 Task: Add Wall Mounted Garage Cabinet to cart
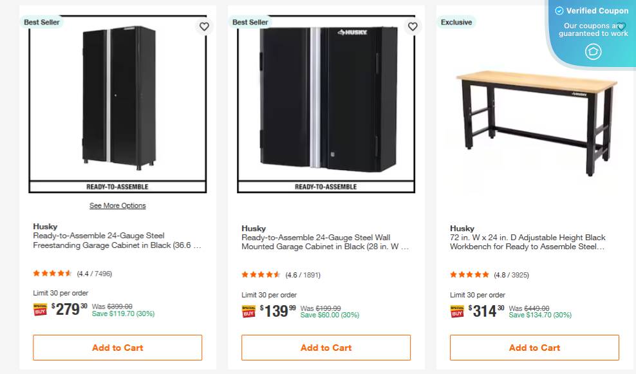point(326,348)
